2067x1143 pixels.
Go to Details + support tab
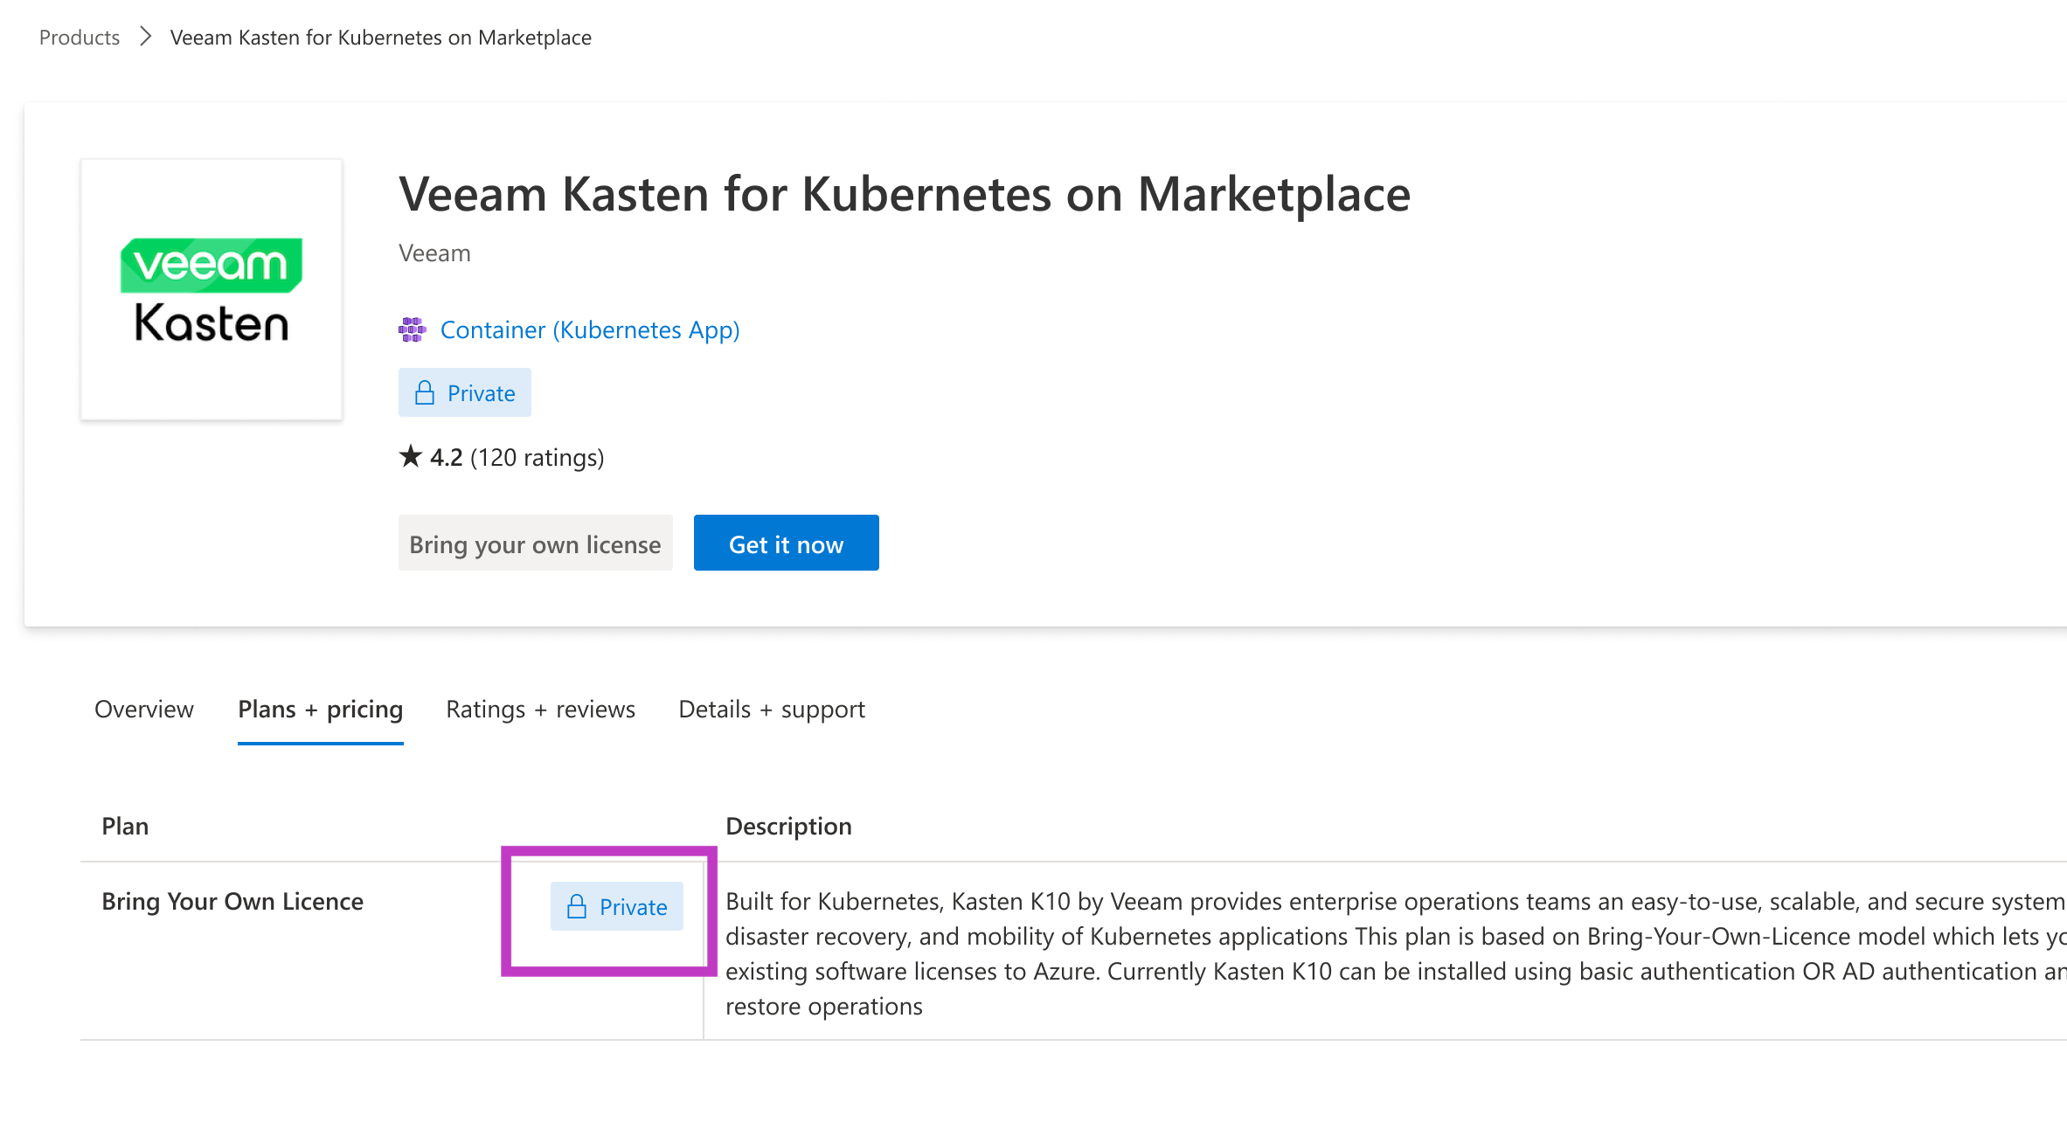(x=772, y=709)
